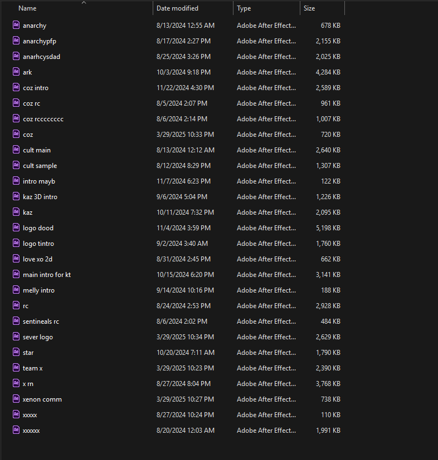Click the After Effects icon for ark
The image size is (438, 460).
[x=16, y=72]
